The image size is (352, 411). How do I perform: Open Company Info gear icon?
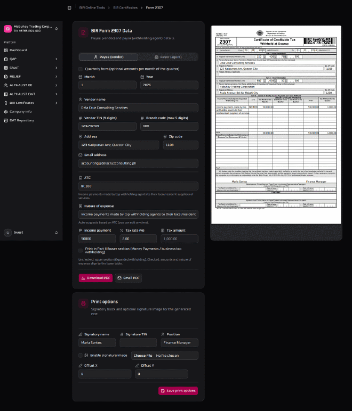click(x=6, y=112)
